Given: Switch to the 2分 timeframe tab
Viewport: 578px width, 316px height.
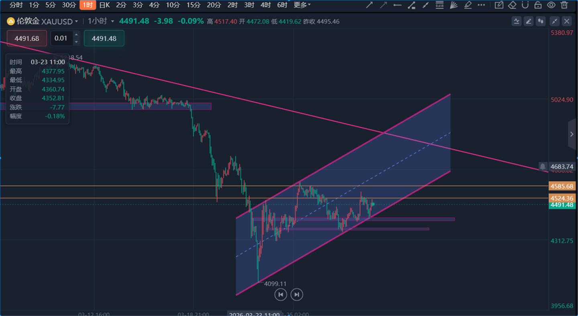Looking at the screenshot, I should click(121, 5).
